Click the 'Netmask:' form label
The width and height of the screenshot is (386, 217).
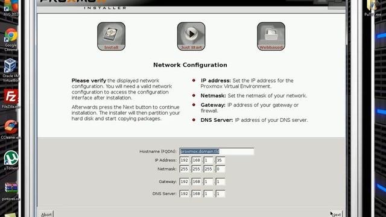click(167, 169)
